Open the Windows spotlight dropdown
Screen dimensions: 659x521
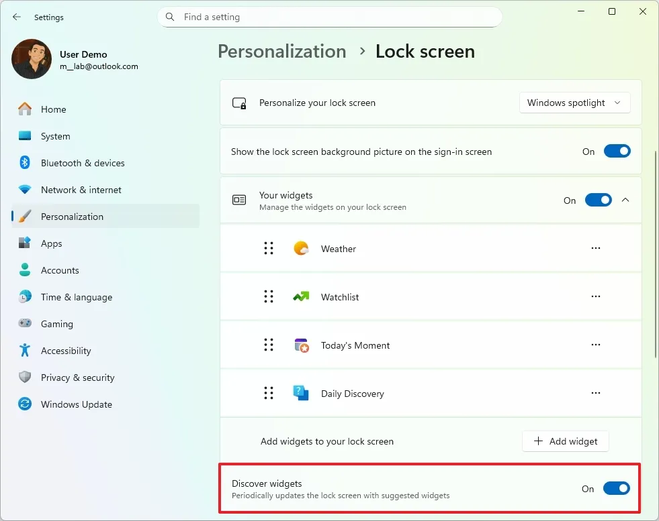tap(574, 103)
